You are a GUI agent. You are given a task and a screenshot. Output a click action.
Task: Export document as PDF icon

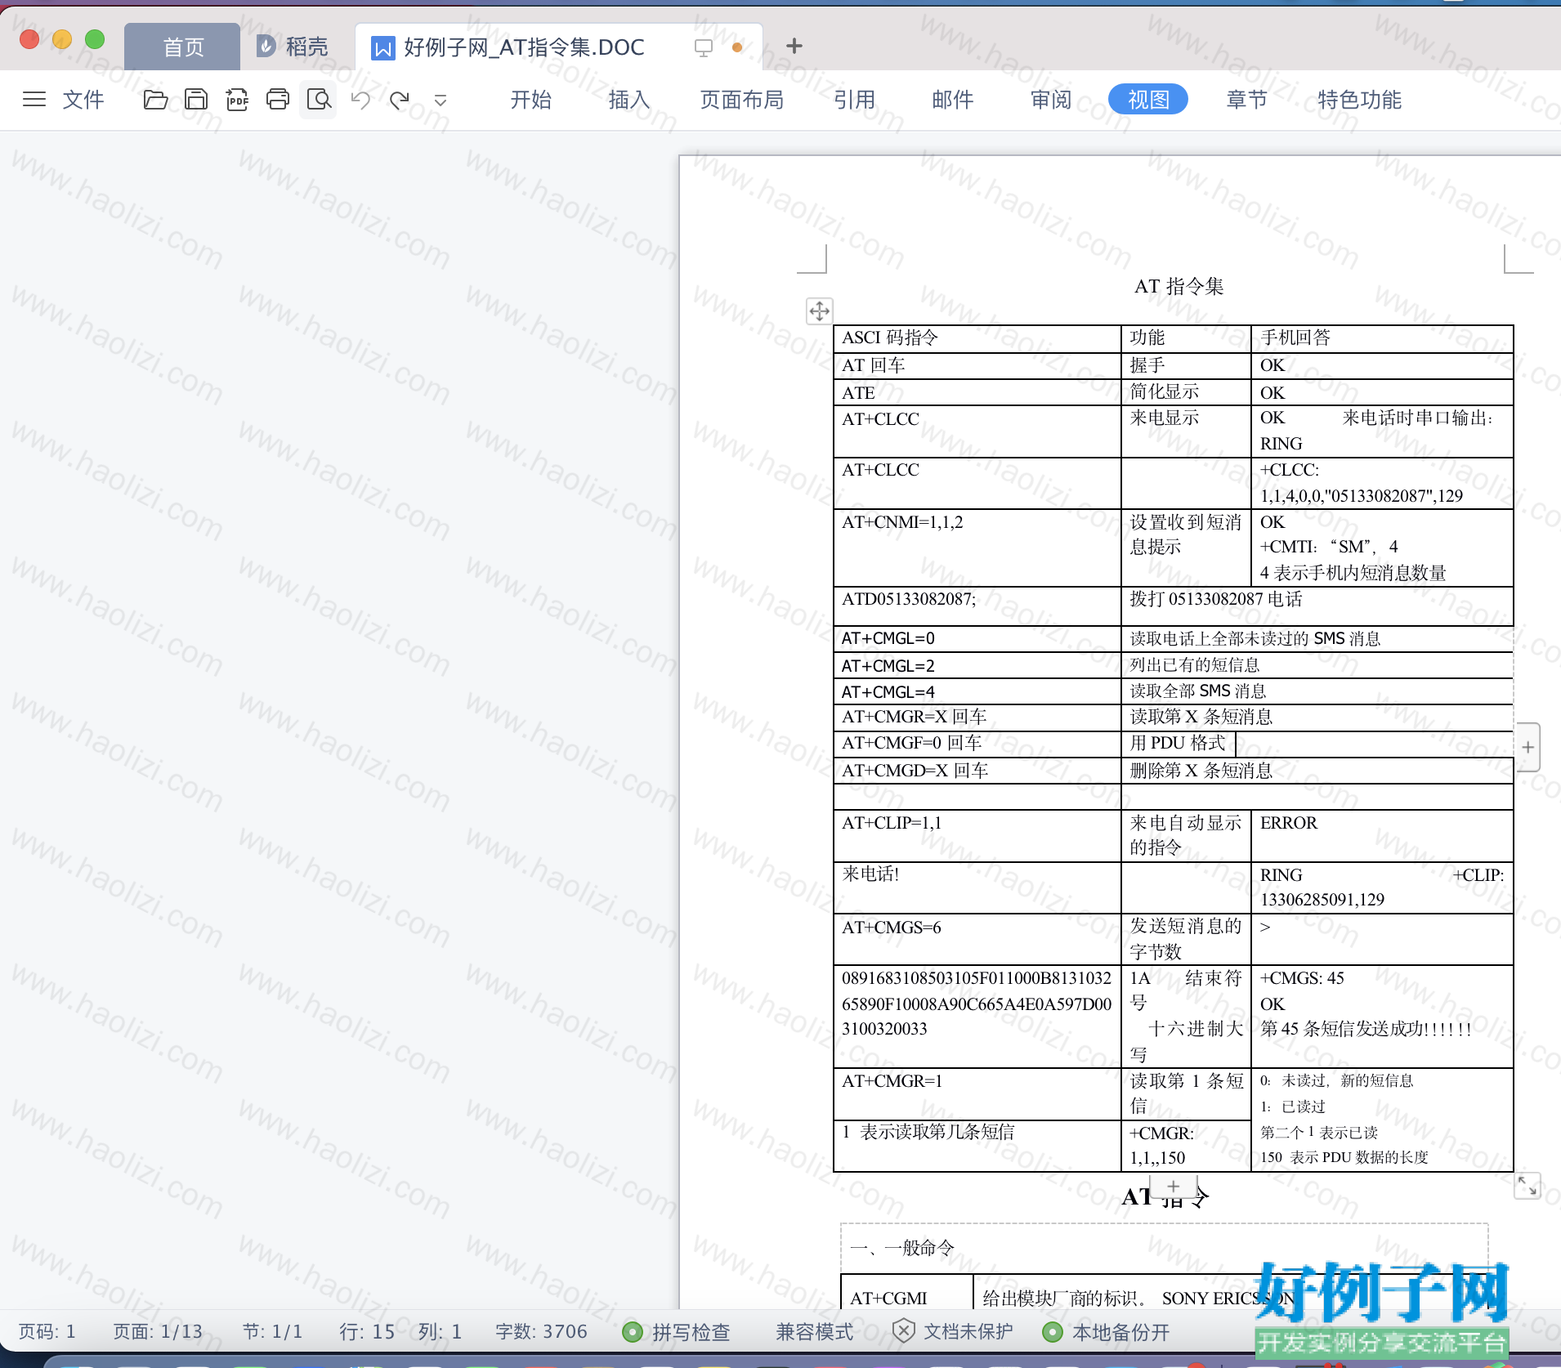point(237,100)
